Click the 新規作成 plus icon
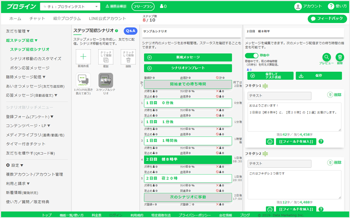 [x=83, y=57]
